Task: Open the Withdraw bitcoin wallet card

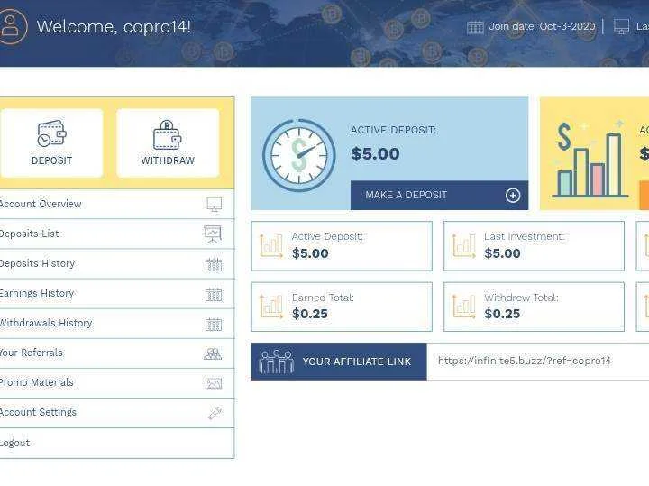Action: [168, 142]
